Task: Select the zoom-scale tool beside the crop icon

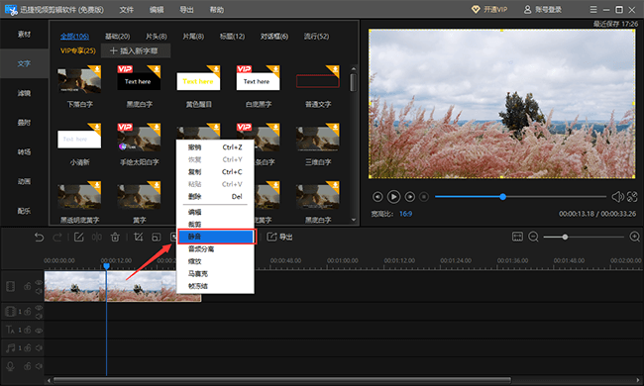Action: [x=157, y=238]
